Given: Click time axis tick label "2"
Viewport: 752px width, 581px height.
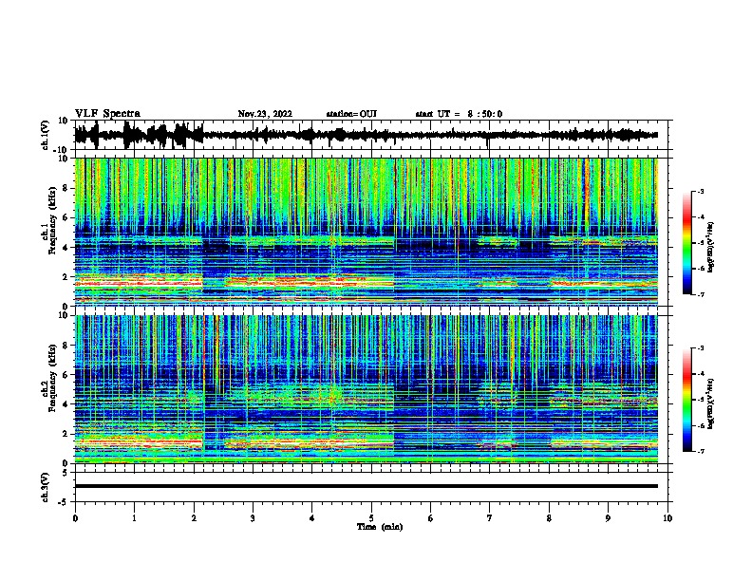Looking at the screenshot, I should [194, 518].
